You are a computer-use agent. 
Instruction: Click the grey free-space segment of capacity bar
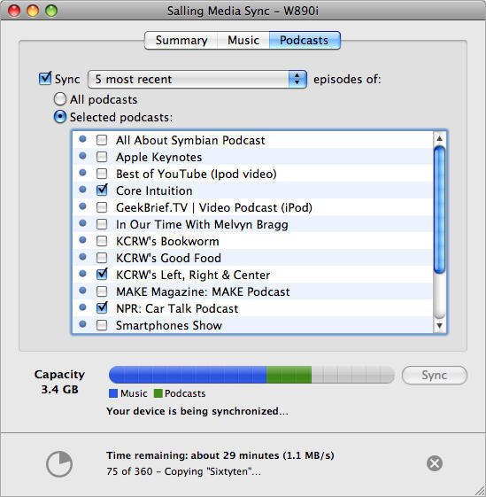(353, 375)
